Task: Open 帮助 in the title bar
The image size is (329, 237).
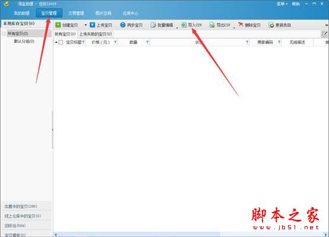Action: pos(296,4)
